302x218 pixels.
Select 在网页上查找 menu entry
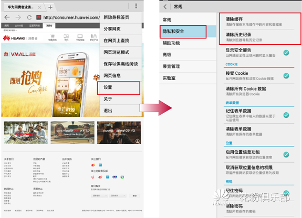click(121, 41)
